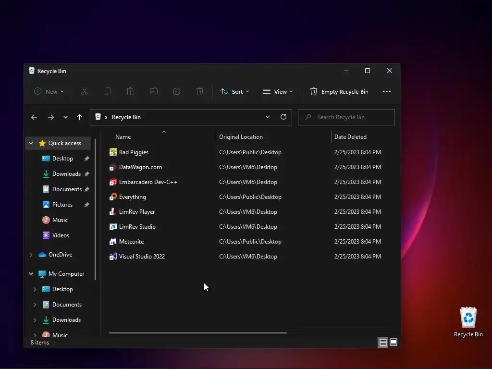
Task: Click the Share icon in toolbar
Action: click(177, 91)
